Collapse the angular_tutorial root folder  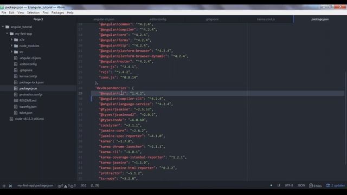[3, 27]
